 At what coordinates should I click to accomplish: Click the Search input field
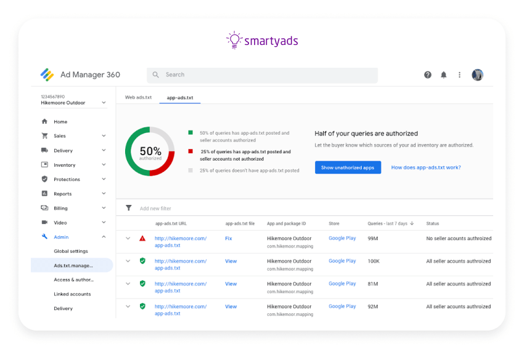[x=263, y=76]
